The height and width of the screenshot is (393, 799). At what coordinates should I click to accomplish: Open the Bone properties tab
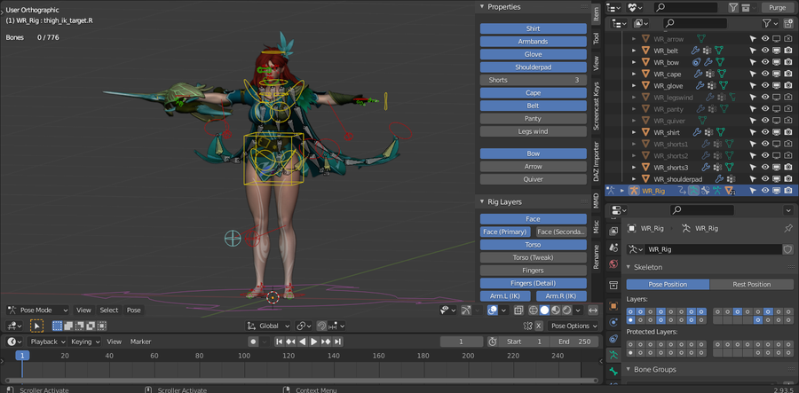613,372
